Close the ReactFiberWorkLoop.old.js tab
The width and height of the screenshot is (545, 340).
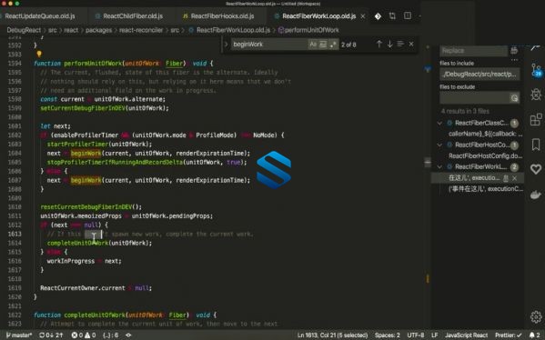pos(362,16)
